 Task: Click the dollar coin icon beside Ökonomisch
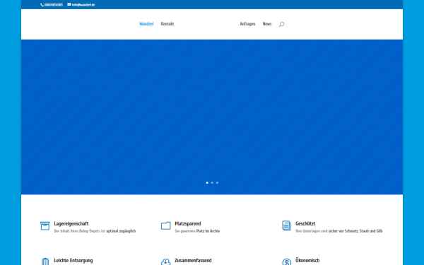click(x=287, y=261)
